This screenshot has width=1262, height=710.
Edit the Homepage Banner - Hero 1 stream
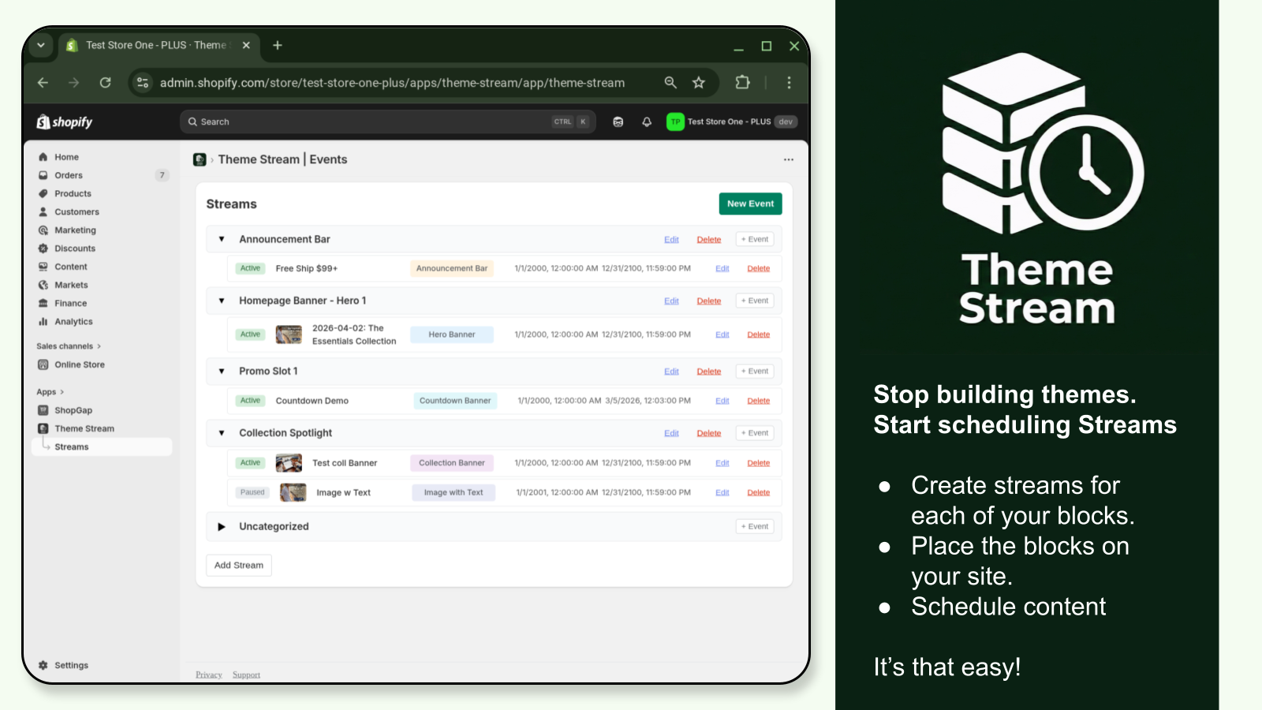(x=671, y=301)
